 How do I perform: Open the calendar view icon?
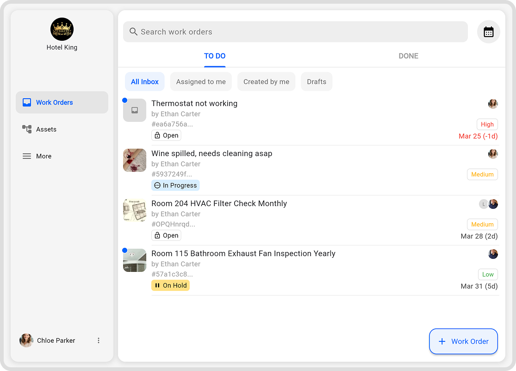click(x=488, y=32)
